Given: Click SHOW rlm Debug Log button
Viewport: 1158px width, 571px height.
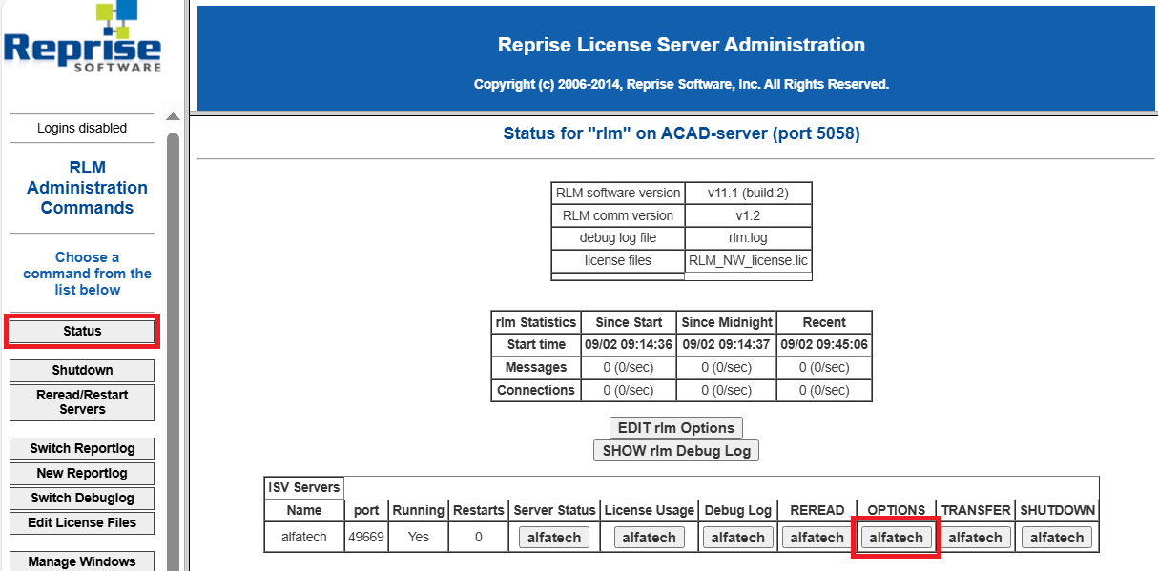Looking at the screenshot, I should click(676, 451).
